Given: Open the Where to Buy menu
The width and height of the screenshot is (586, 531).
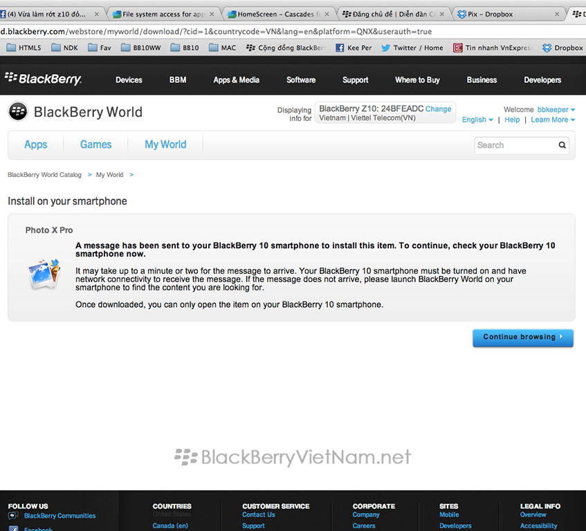Looking at the screenshot, I should coord(417,80).
